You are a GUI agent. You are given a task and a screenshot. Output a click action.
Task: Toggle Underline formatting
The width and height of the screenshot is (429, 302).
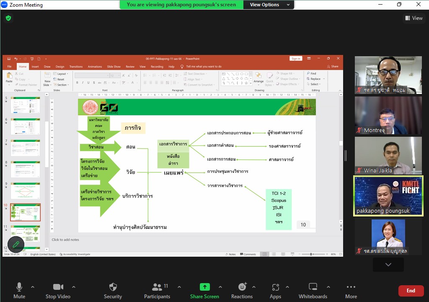[88, 83]
